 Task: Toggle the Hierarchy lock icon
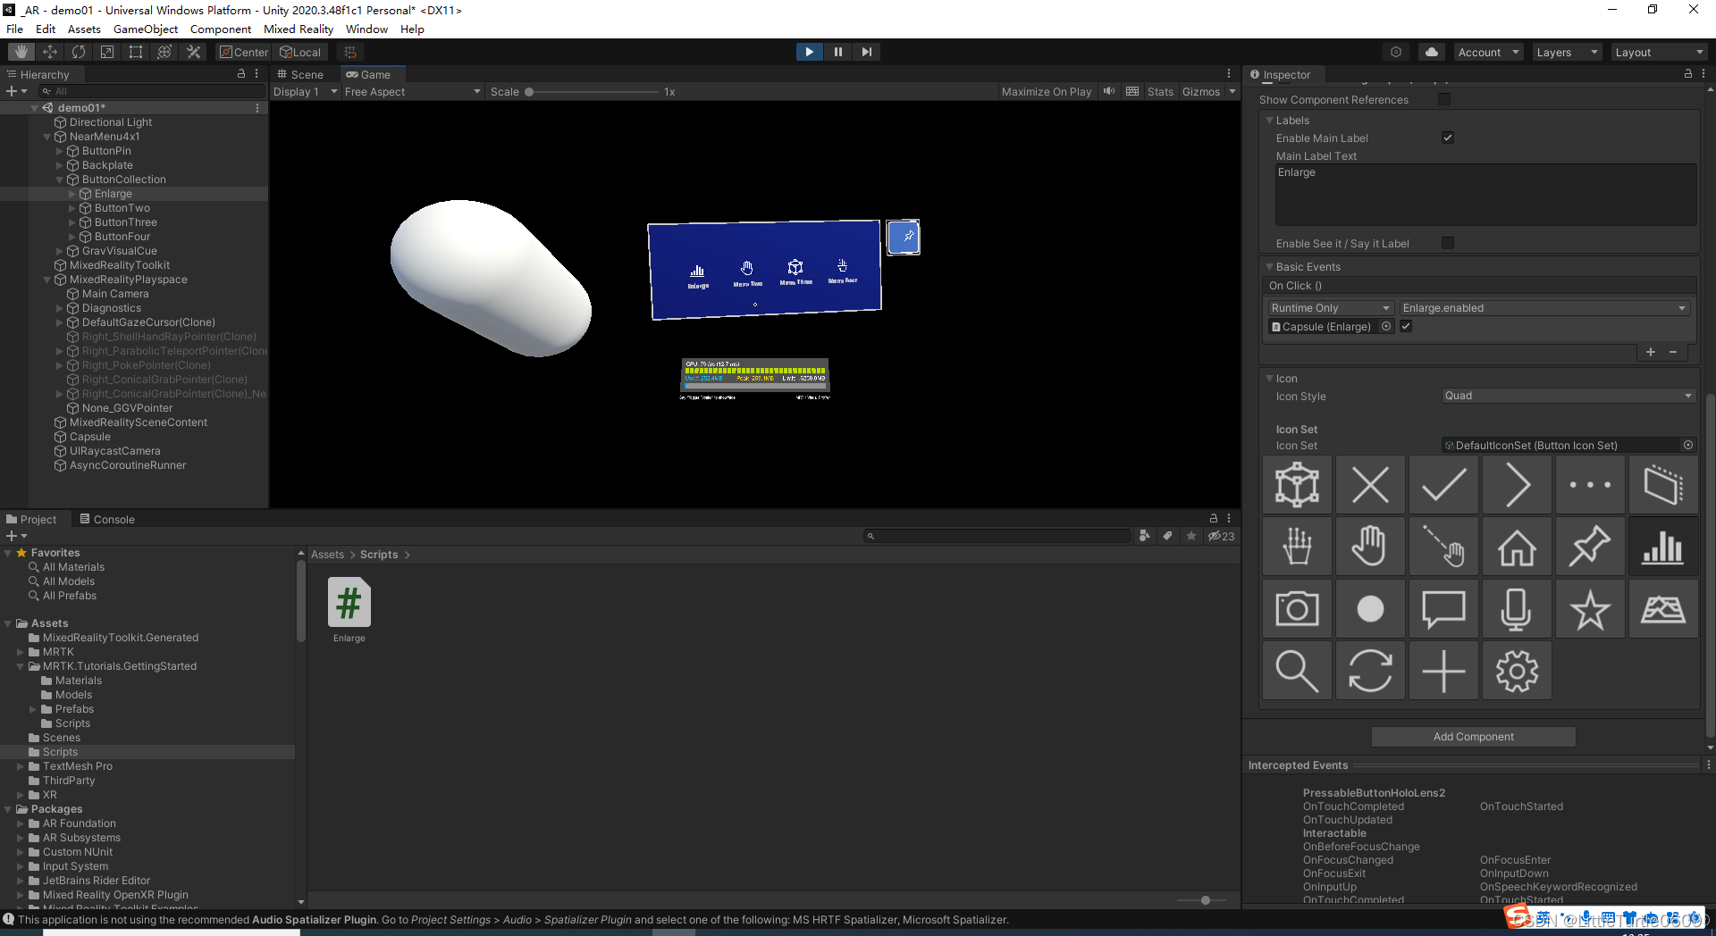coord(241,74)
